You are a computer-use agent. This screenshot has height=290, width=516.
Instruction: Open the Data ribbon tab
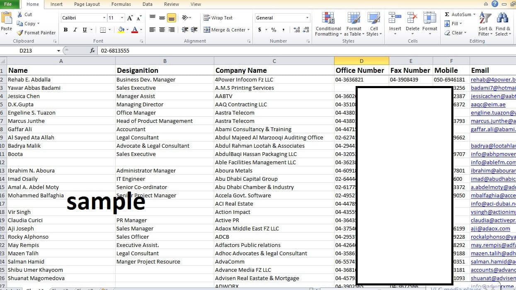tap(147, 4)
